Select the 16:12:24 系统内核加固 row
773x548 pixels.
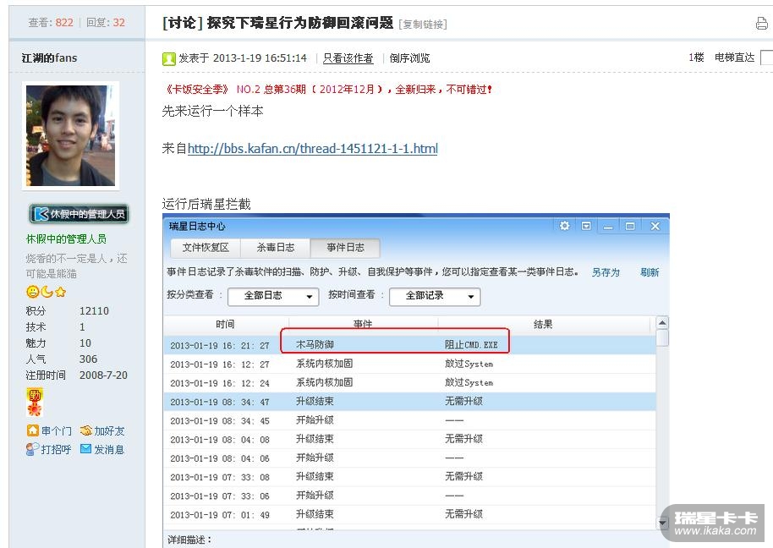click(x=409, y=383)
